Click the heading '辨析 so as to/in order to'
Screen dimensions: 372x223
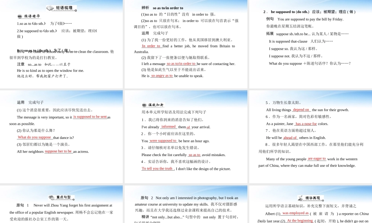coord(162,8)
